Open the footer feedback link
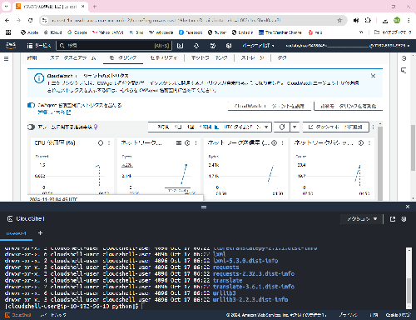The image size is (416, 320). [x=53, y=315]
